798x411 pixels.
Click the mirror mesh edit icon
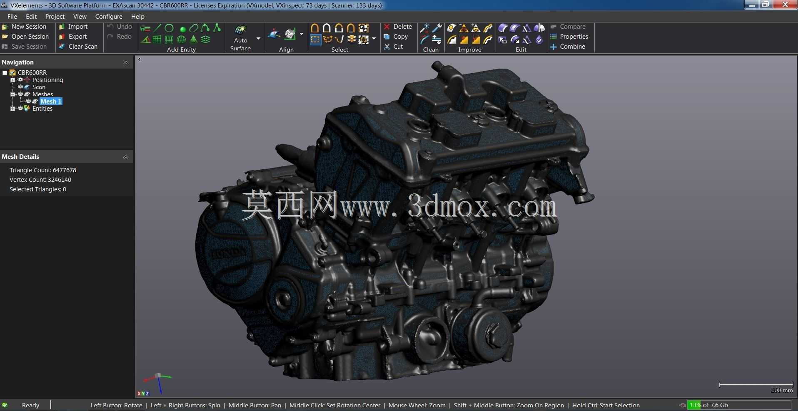539,28
